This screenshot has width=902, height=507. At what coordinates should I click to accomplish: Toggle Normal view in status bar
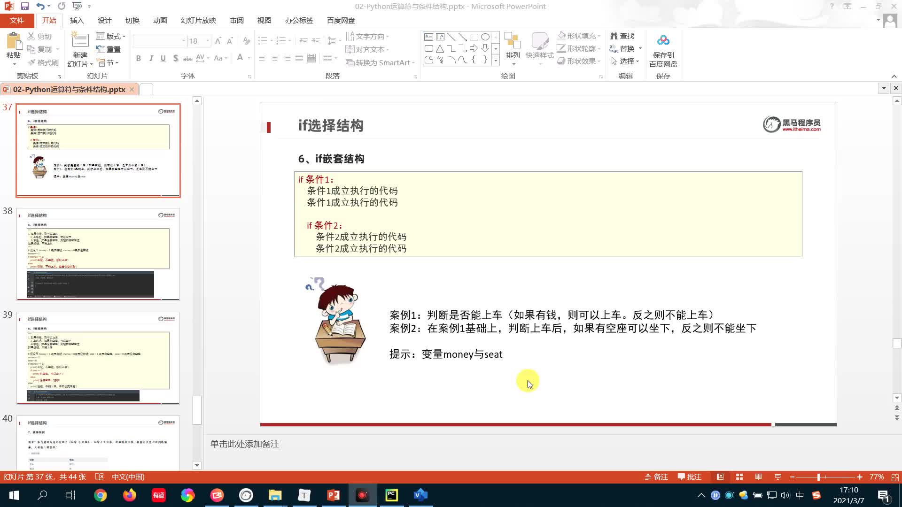(720, 477)
